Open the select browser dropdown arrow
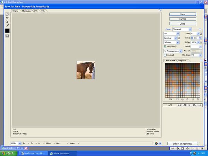The width and height of the screenshot is (208, 156). click(160, 144)
